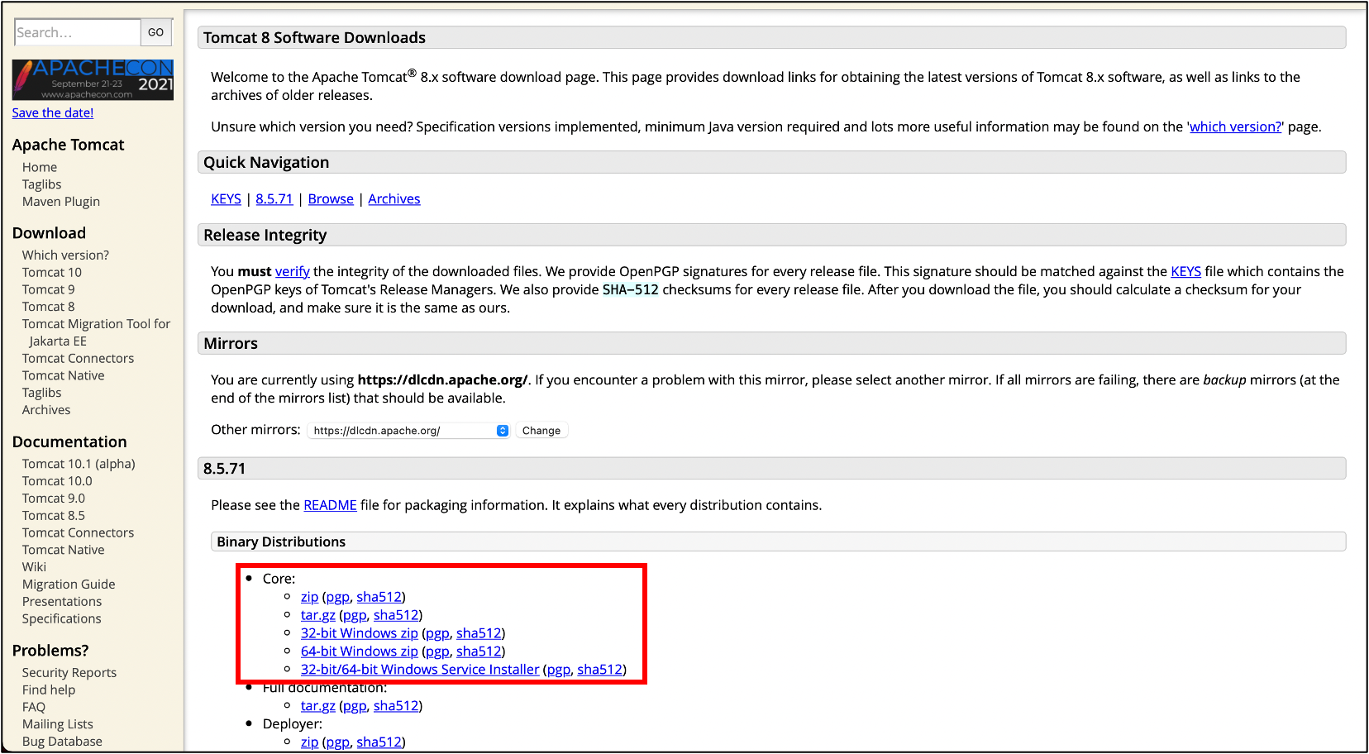Click the ApacheCon 2021 banner image

click(93, 79)
